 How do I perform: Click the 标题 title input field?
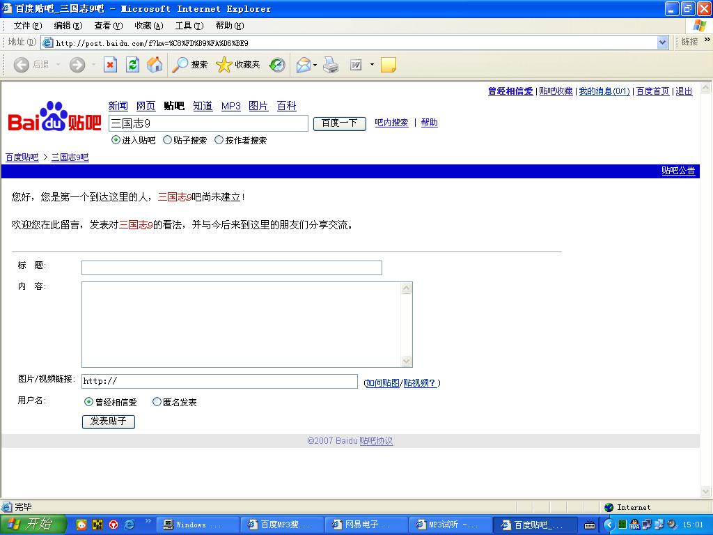pyautogui.click(x=231, y=267)
